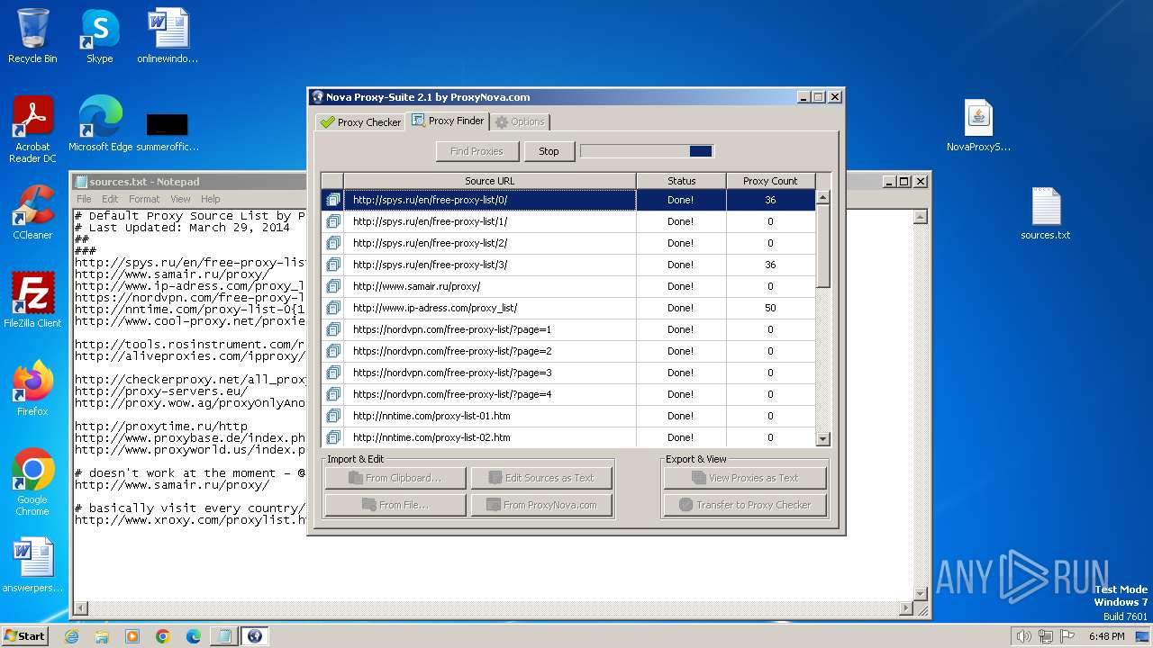
Task: Open FileZilla Client desktop icon
Action: pos(32,301)
